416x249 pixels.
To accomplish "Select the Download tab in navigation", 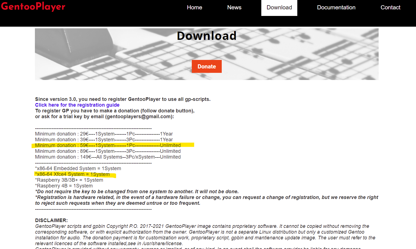I will pyautogui.click(x=279, y=7).
